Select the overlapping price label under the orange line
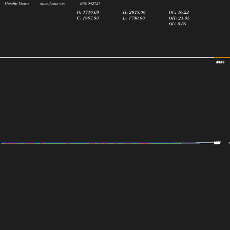 point(220,62)
